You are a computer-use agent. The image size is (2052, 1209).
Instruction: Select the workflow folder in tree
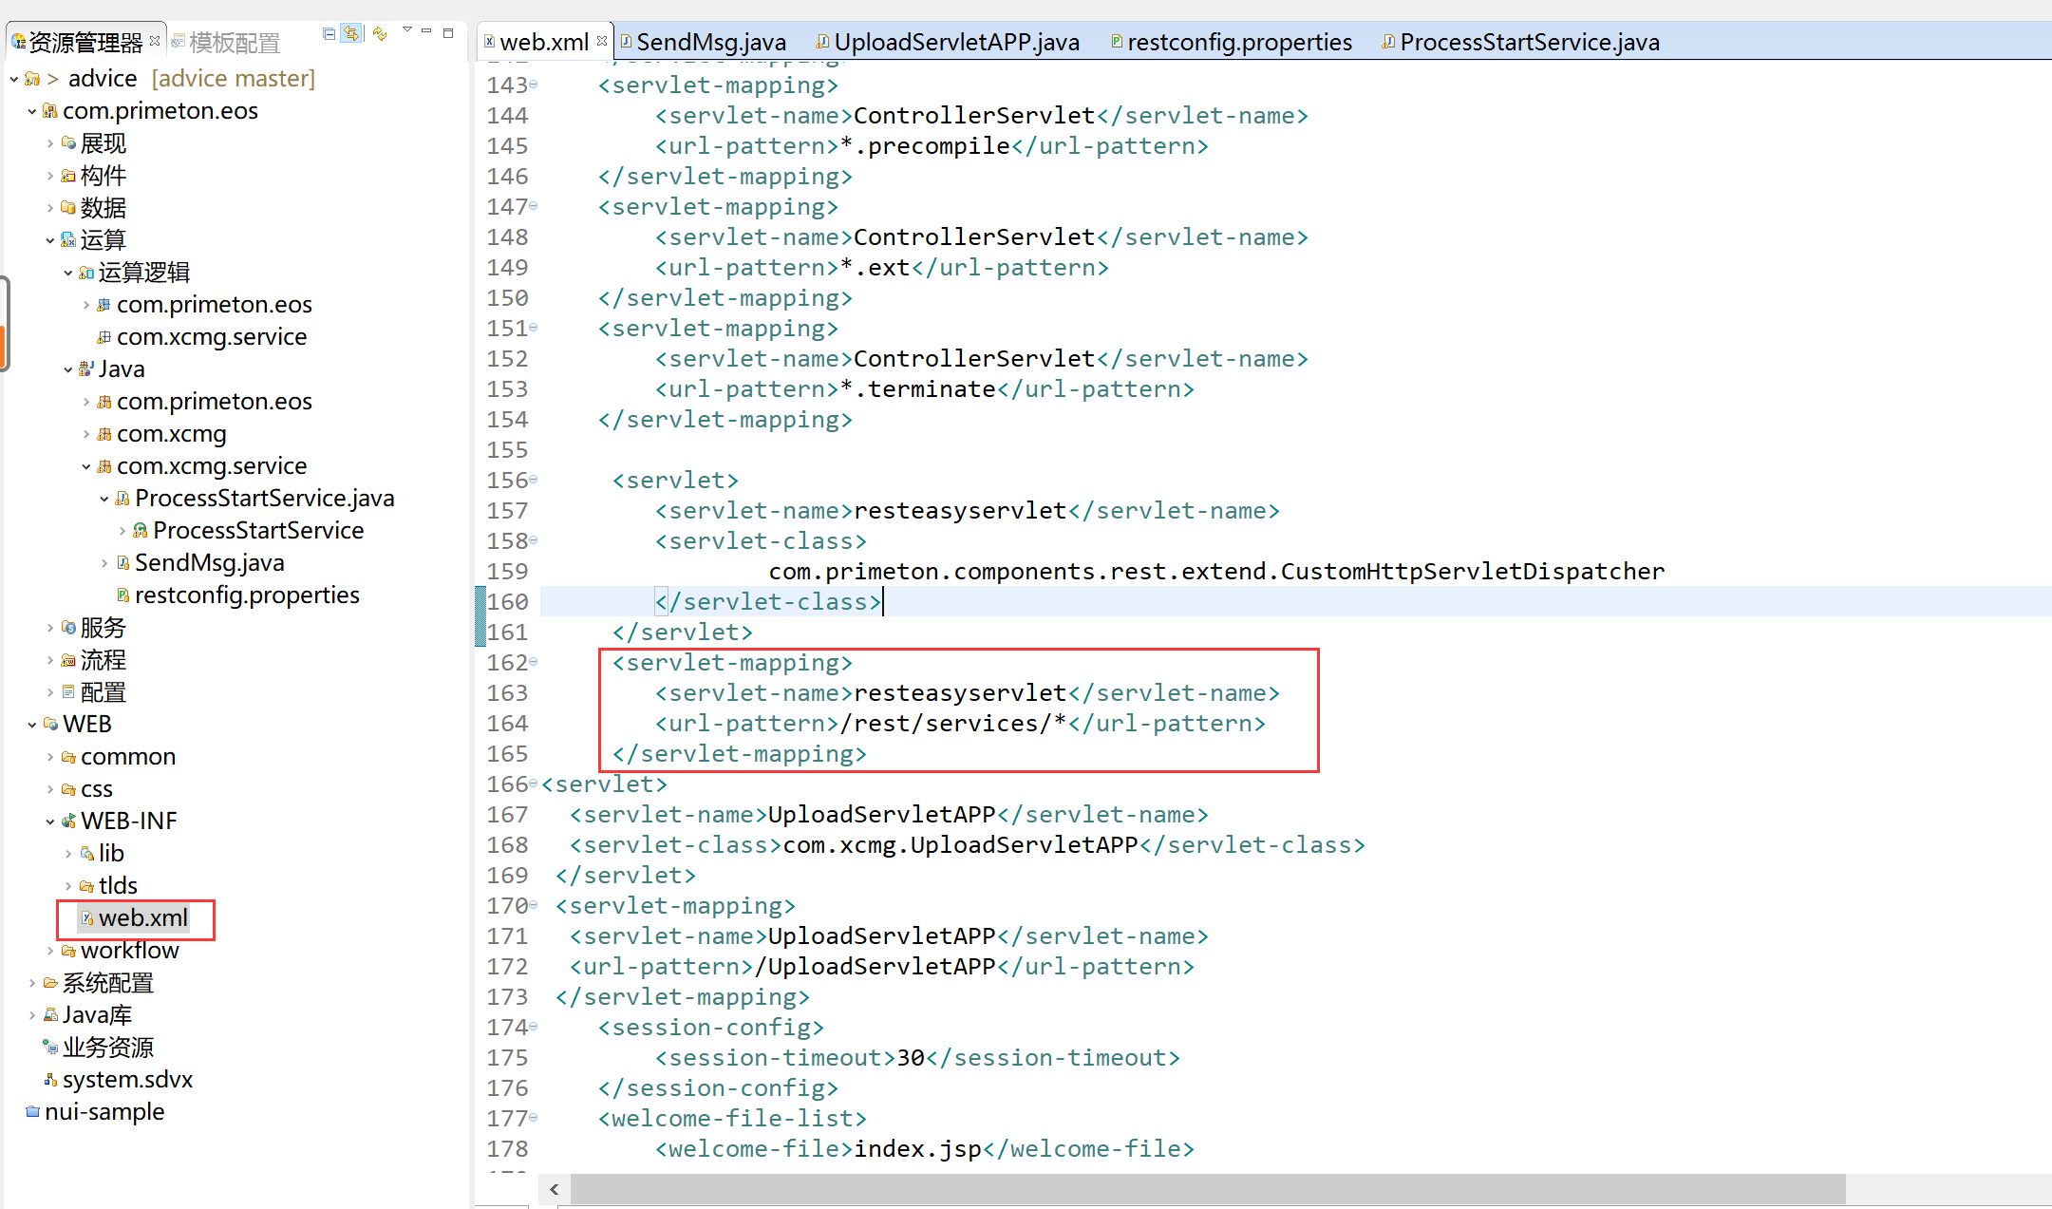click(x=130, y=951)
